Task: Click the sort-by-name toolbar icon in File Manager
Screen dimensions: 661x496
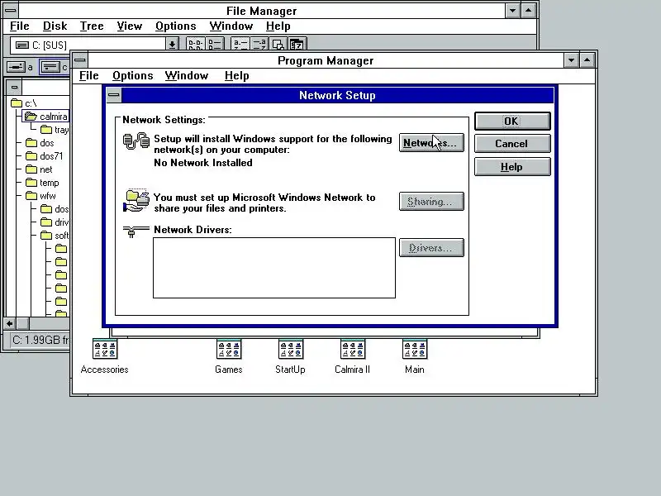Action: coord(240,44)
